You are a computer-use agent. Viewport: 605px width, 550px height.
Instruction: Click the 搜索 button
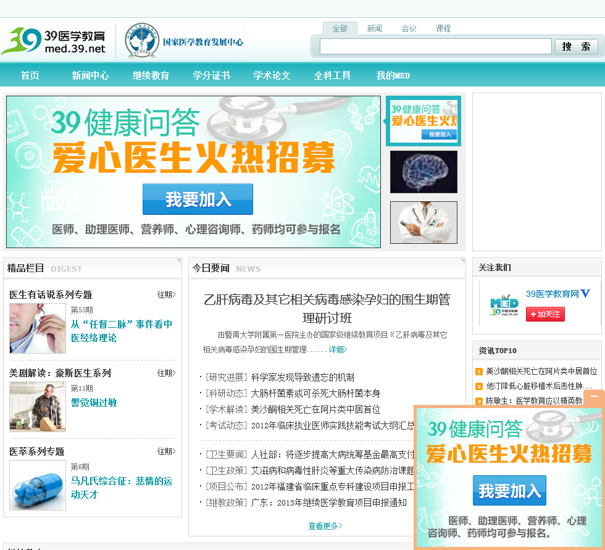[x=577, y=46]
